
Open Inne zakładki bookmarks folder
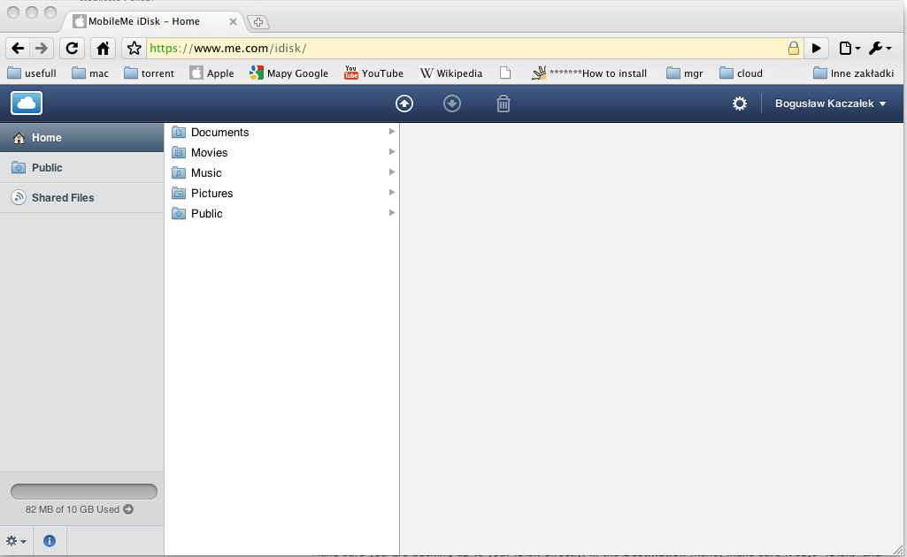tap(854, 73)
